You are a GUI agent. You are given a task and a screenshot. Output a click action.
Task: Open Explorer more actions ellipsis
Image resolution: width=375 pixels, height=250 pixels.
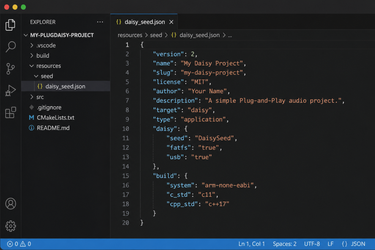click(100, 22)
